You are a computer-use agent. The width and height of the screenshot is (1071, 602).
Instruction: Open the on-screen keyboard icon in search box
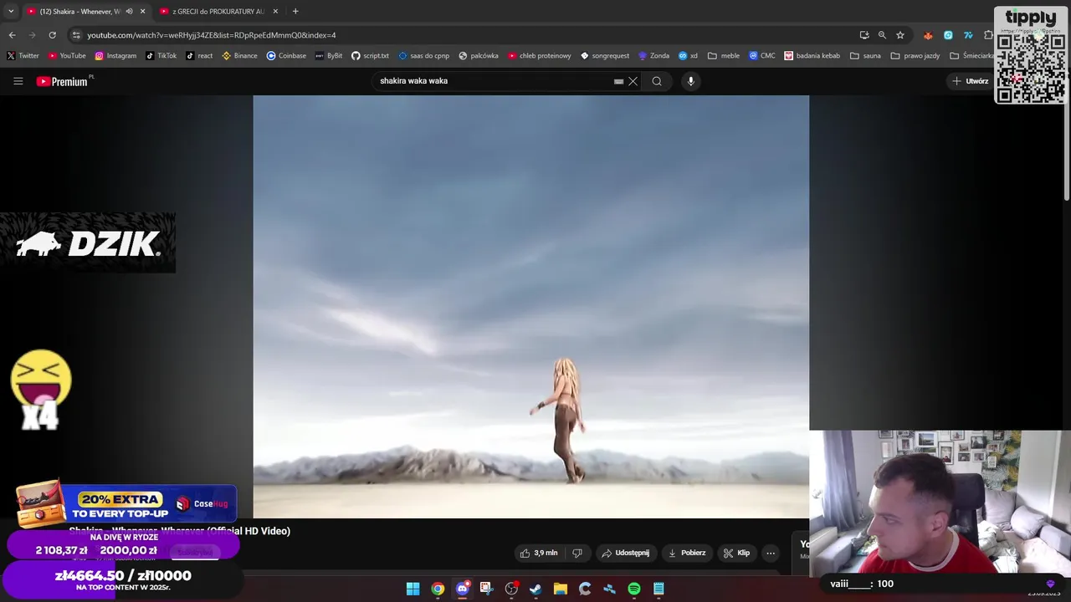click(x=618, y=81)
